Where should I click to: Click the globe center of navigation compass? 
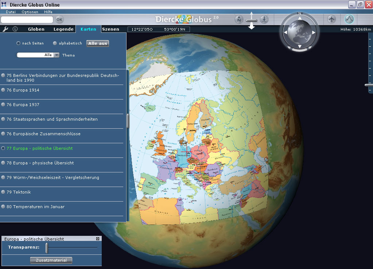pyautogui.click(x=300, y=32)
